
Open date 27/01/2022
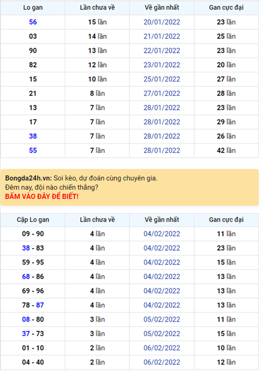point(161,93)
